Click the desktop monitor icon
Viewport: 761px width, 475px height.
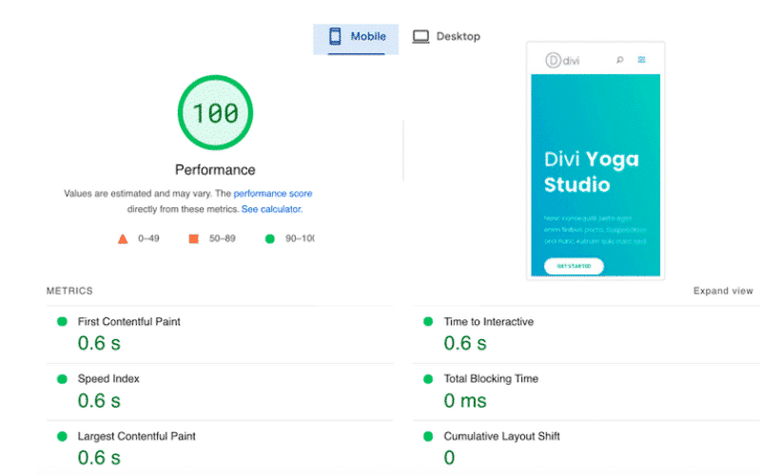(x=420, y=37)
